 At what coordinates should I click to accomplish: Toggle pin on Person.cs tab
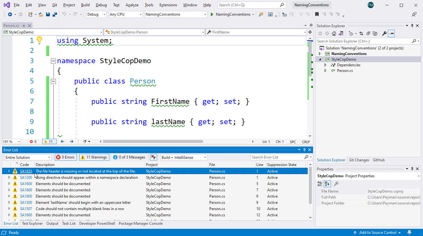tap(23, 26)
